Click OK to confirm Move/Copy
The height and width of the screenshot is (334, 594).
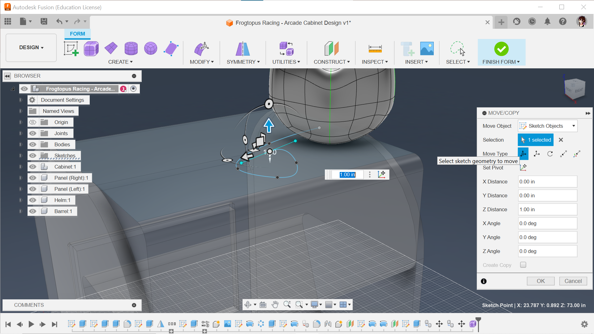coord(540,281)
